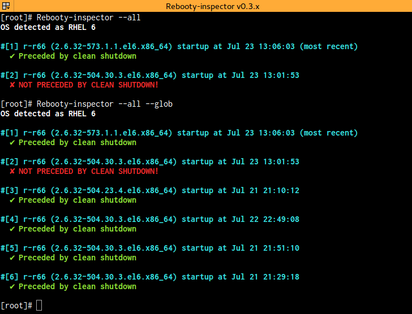
Task: Click red X mark under second output's entry #[2]
Action: 12,172
